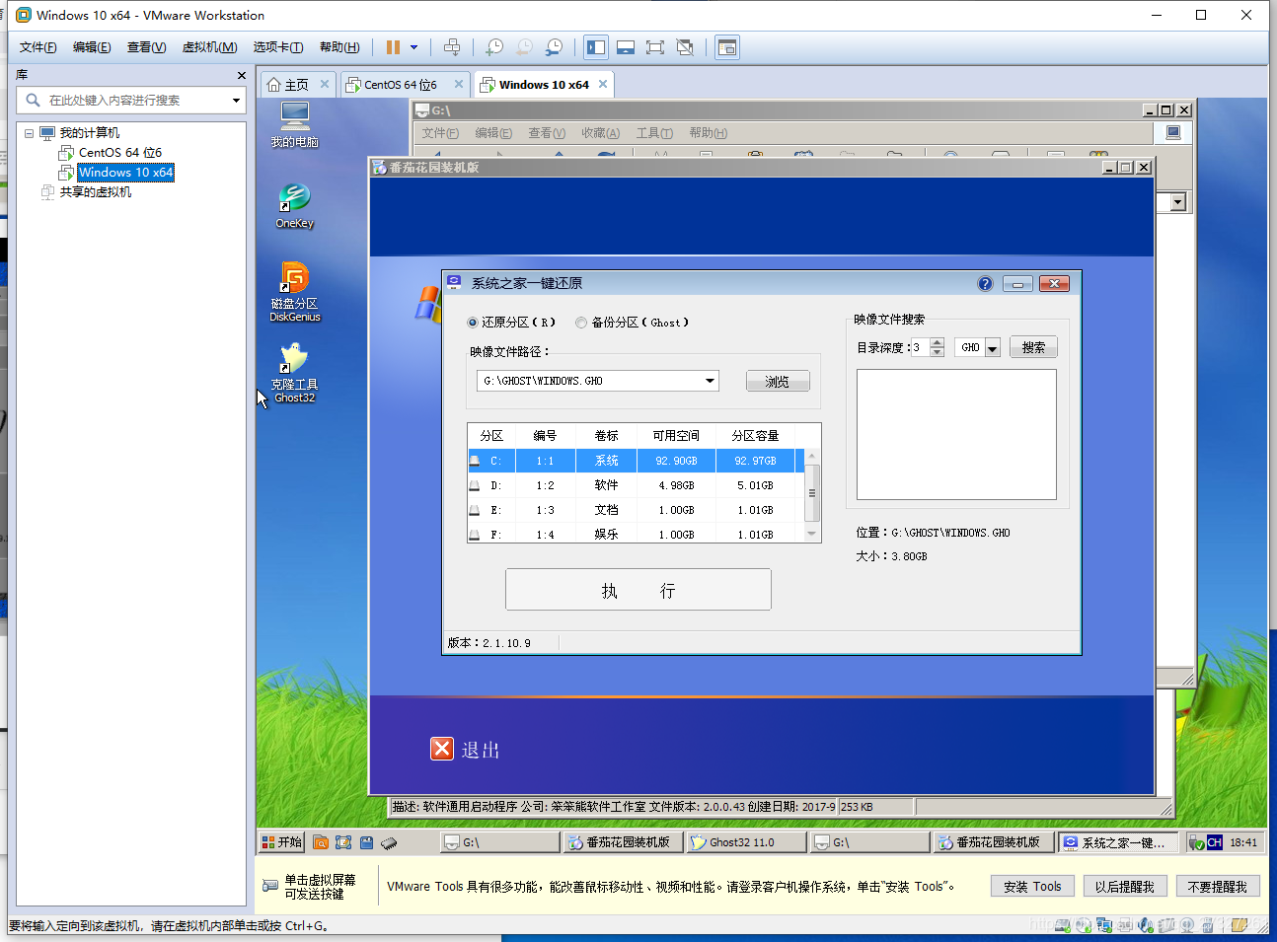
Task: Open 工具(T) menu in the G:\ window
Action: pos(654,133)
